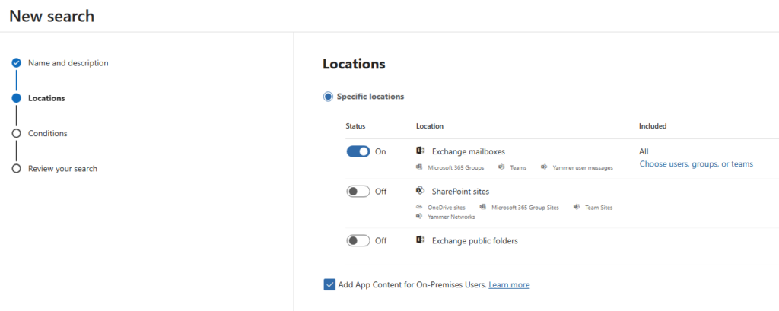Screen dimensions: 779x311
Task: Click the Teams icon under Exchange mailboxes
Action: pyautogui.click(x=502, y=167)
